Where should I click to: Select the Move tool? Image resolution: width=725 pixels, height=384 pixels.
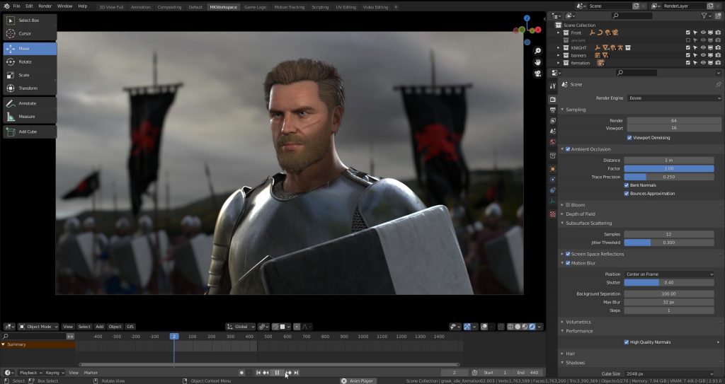coord(30,49)
